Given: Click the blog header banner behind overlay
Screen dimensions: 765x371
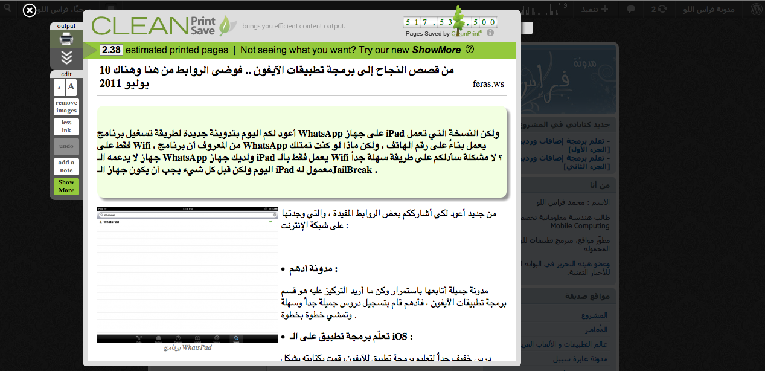Looking at the screenshot, I should [x=569, y=79].
